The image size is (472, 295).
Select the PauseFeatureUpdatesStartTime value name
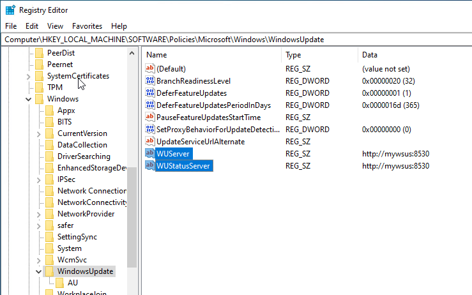click(208, 117)
